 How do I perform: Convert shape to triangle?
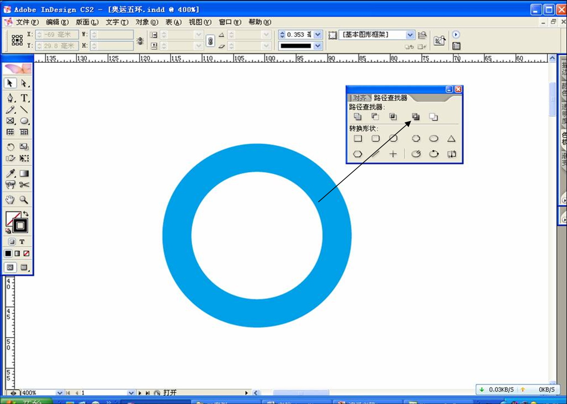coord(451,139)
